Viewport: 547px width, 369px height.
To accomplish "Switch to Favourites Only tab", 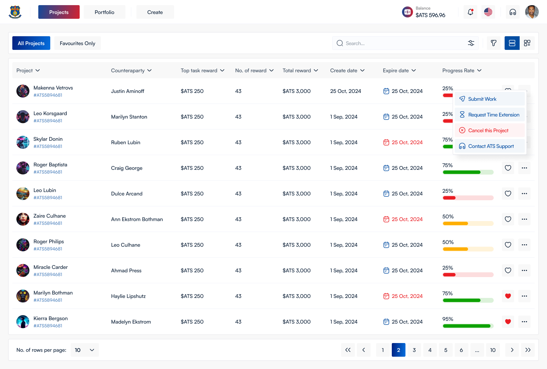I will coord(78,43).
